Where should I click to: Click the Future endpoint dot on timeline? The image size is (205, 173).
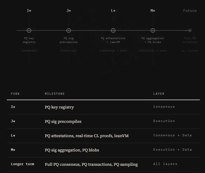(x=190, y=30)
